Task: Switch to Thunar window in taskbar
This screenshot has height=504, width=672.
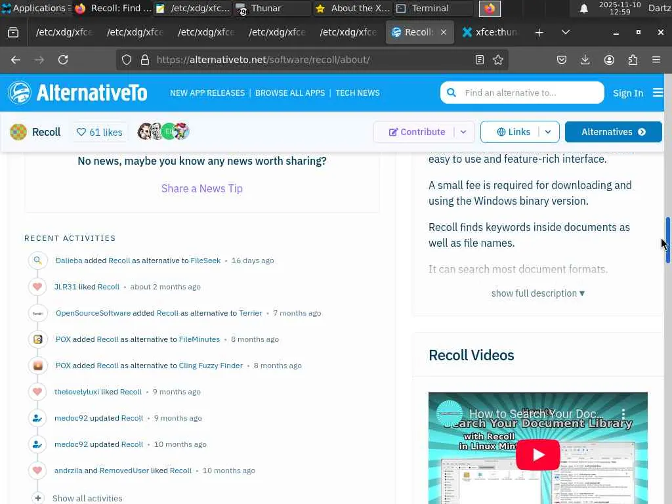Action: [x=272, y=8]
